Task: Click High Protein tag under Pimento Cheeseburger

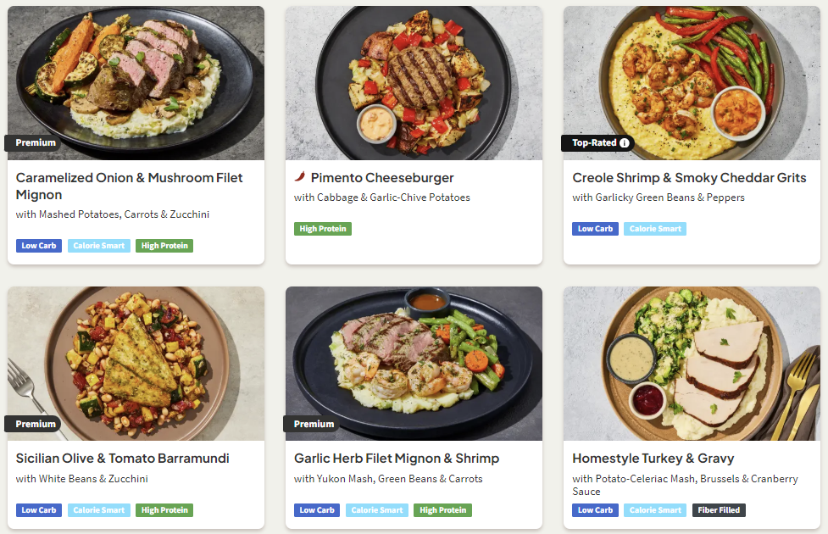Action: [323, 229]
